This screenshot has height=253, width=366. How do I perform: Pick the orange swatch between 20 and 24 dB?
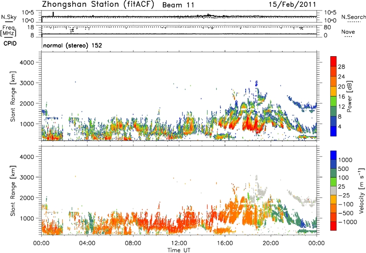(x=334, y=82)
